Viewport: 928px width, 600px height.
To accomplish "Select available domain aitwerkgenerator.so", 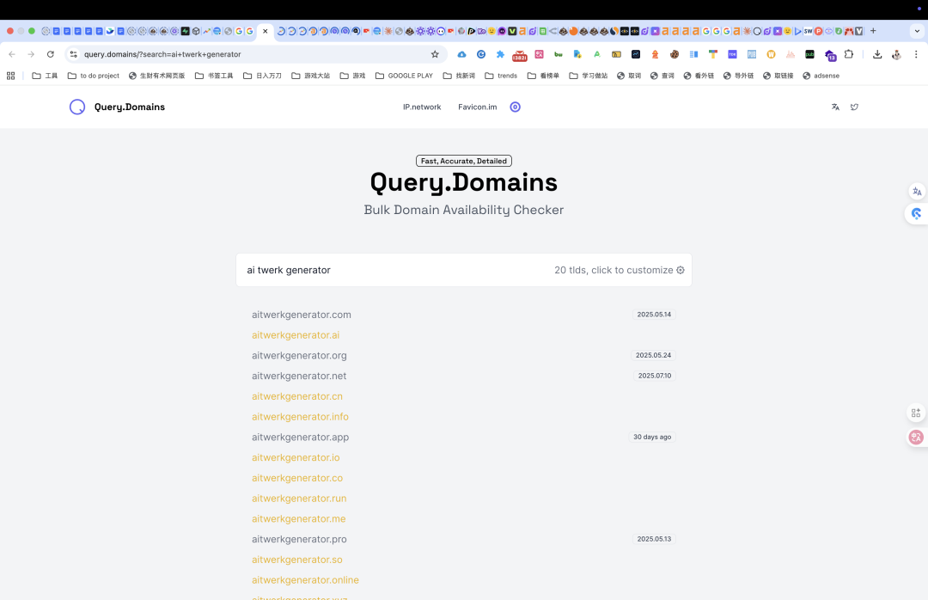I will (x=297, y=560).
